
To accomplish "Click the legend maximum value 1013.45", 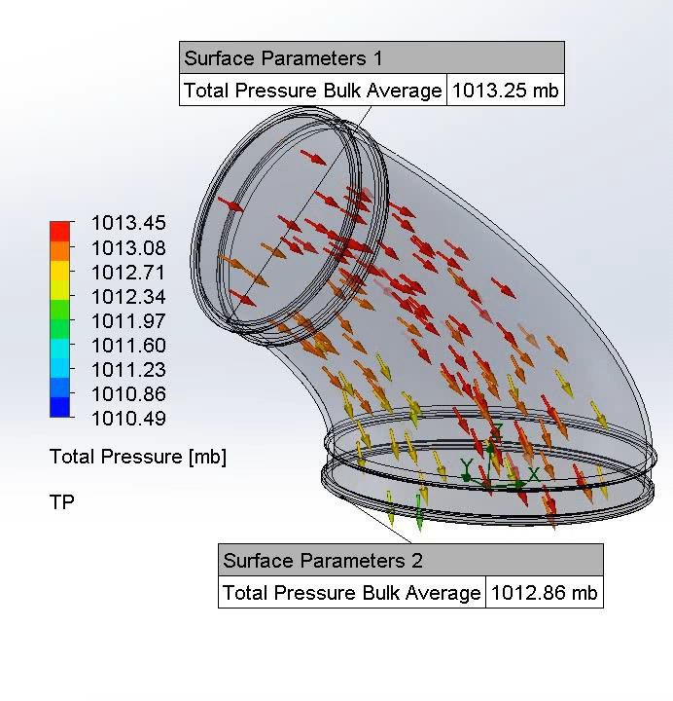I will [x=128, y=224].
